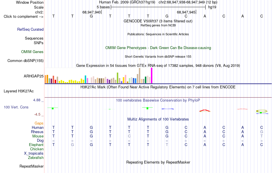
Task: Click the '5 bases' scale text
Action: (x=103, y=7)
